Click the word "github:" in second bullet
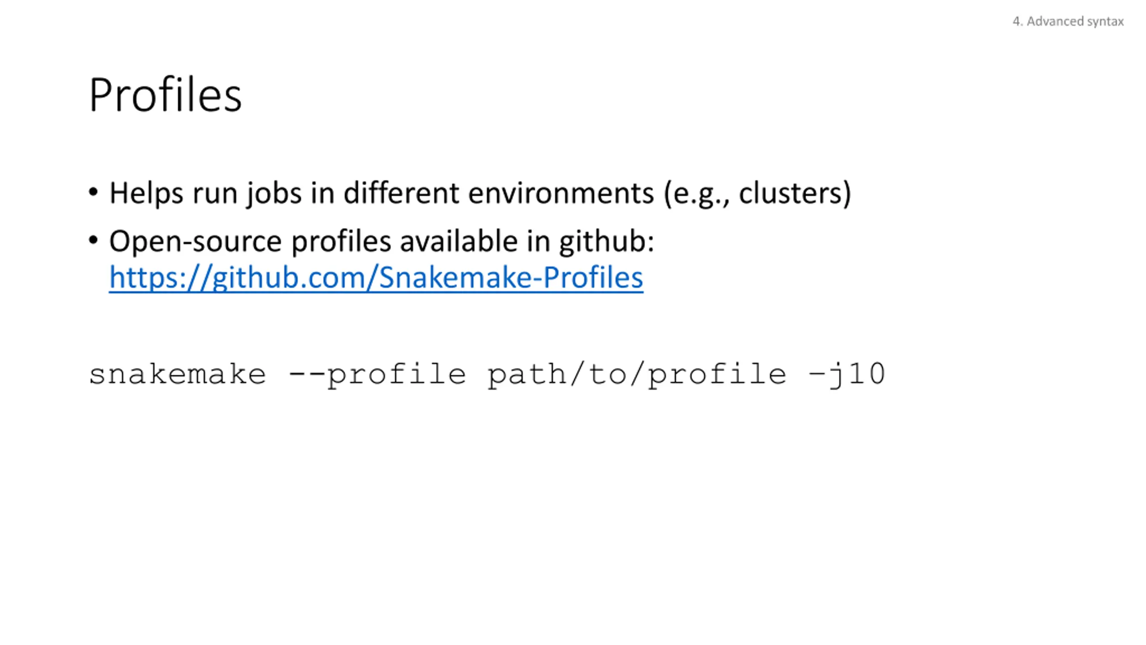This screenshot has width=1146, height=645. (x=607, y=241)
